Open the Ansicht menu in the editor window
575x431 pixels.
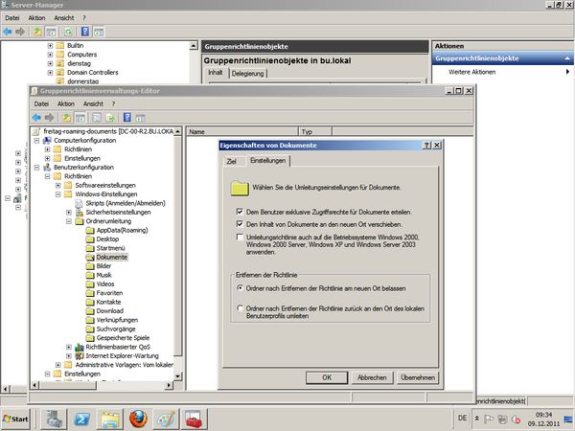[x=93, y=103]
